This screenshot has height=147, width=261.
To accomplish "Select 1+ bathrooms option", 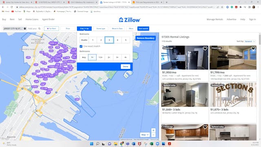I will point(93,57).
